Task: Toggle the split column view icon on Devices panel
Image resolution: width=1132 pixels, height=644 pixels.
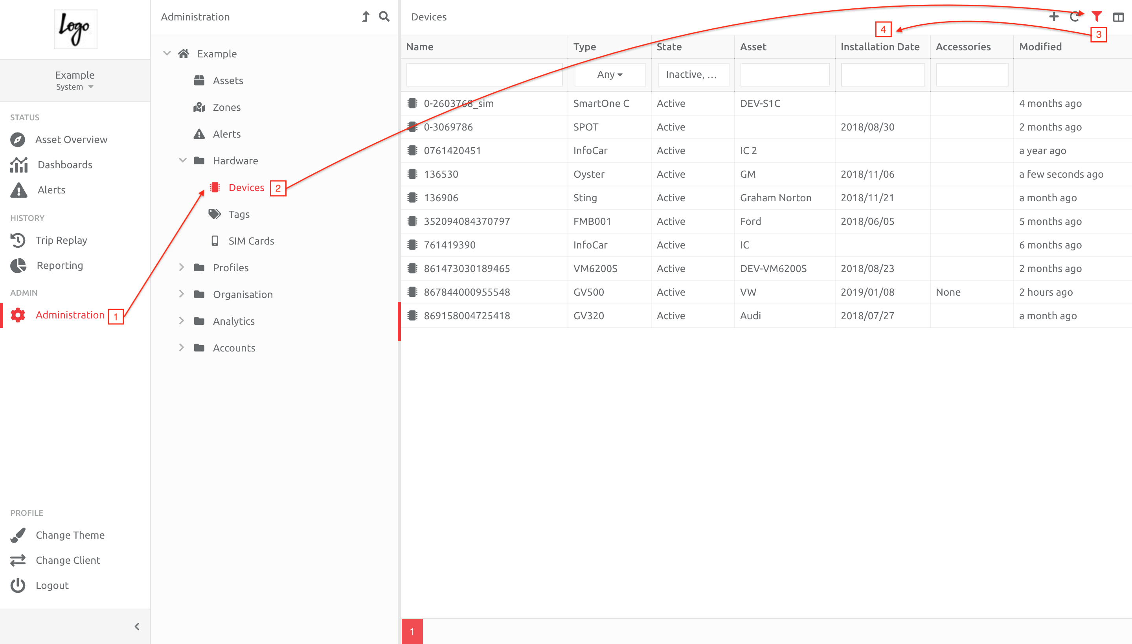Action: click(1119, 17)
